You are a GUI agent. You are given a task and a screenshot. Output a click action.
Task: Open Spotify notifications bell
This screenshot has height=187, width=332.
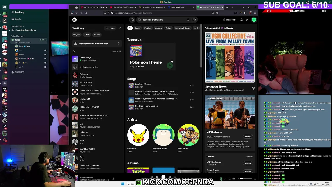click(x=241, y=20)
